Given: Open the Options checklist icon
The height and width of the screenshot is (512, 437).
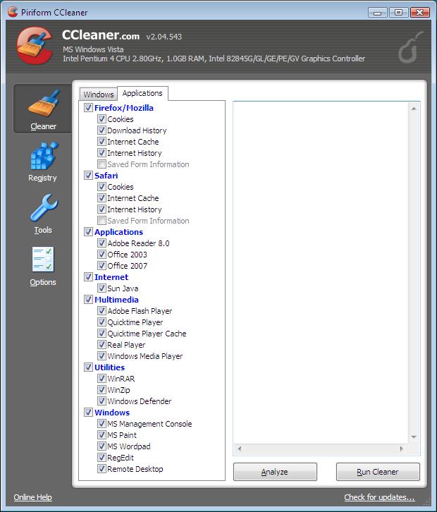Looking at the screenshot, I should [43, 260].
